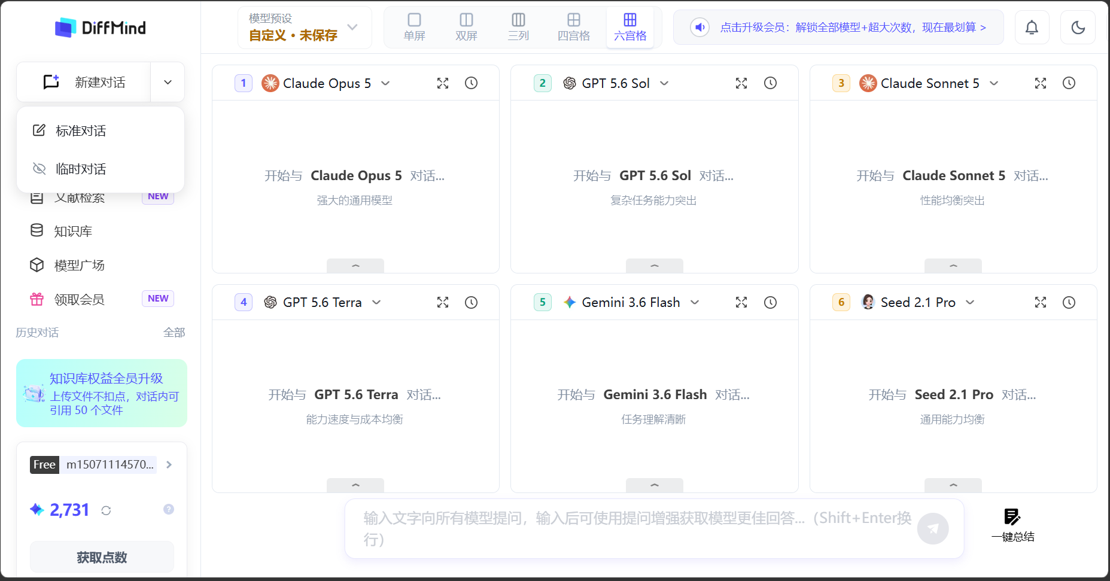View all history via 全部 link
The height and width of the screenshot is (581, 1110).
(x=174, y=332)
